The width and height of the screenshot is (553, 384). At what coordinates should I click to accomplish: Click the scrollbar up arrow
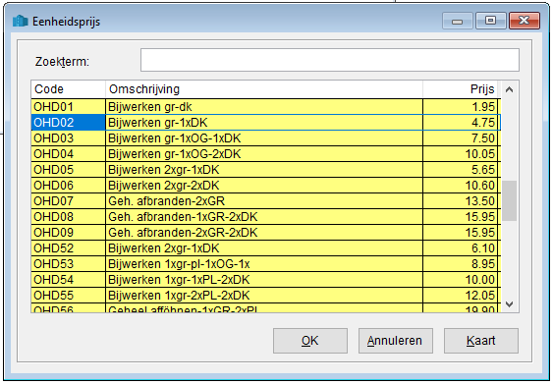click(509, 89)
